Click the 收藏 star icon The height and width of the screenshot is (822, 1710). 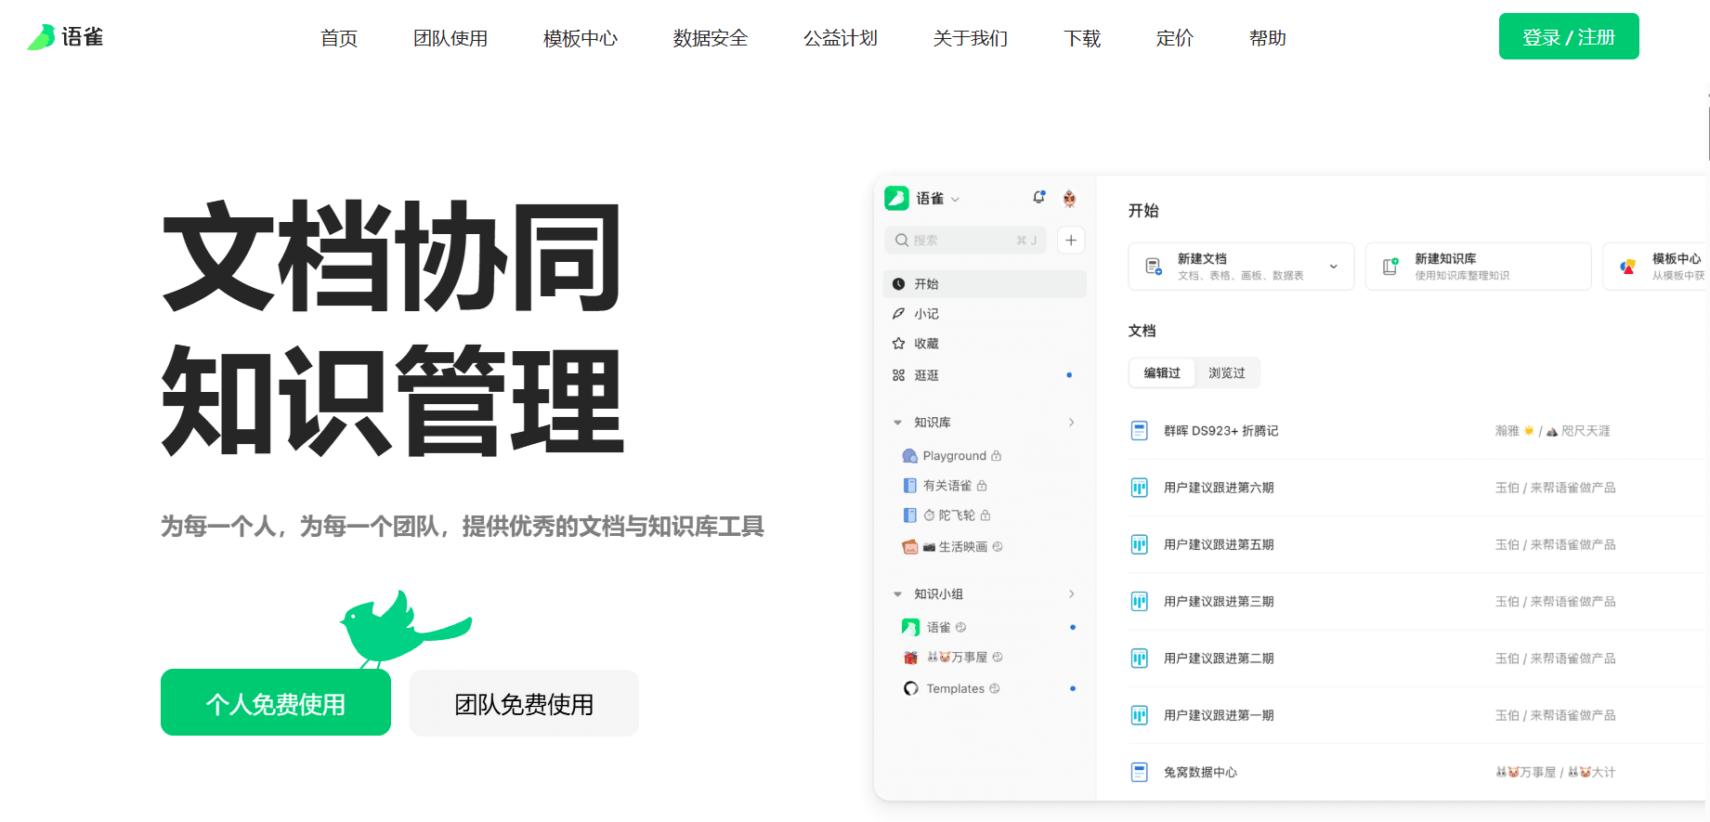coord(898,344)
